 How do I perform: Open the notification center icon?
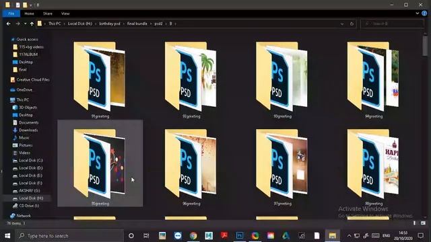click(420, 236)
